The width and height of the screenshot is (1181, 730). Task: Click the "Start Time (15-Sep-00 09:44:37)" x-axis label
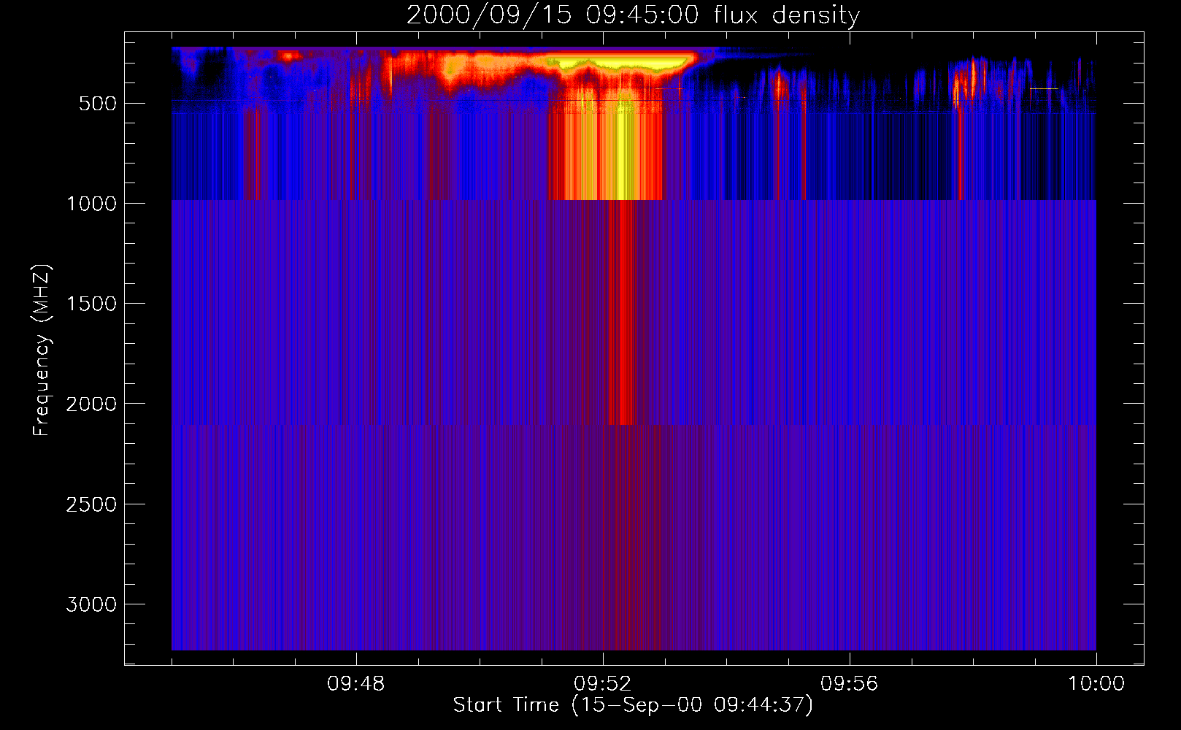[633, 705]
